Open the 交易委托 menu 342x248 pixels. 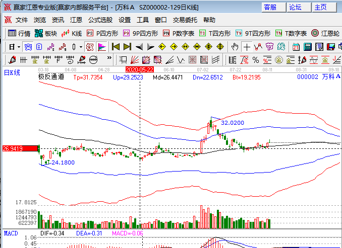[x=185, y=20]
